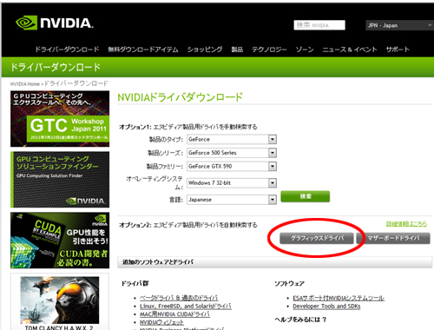Expand product type dropdown showing GeForce

(232, 139)
